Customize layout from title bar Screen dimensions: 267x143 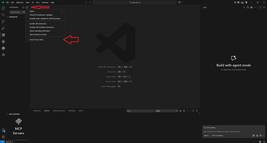[235, 2]
